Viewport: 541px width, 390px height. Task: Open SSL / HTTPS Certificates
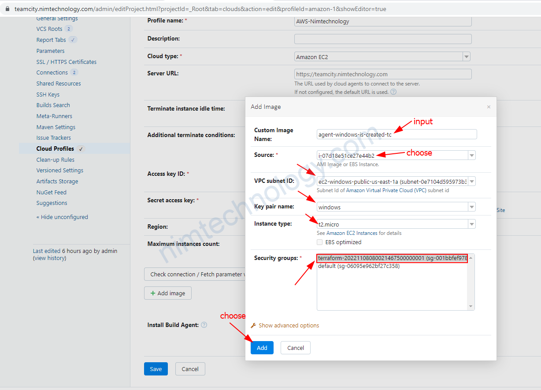(67, 62)
